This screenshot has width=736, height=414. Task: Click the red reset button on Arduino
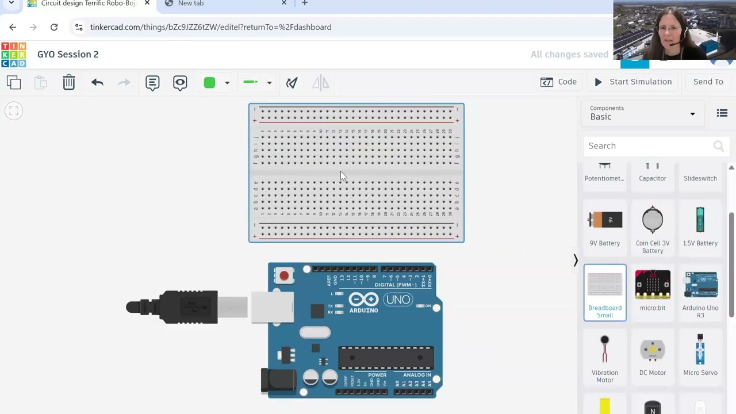point(284,276)
